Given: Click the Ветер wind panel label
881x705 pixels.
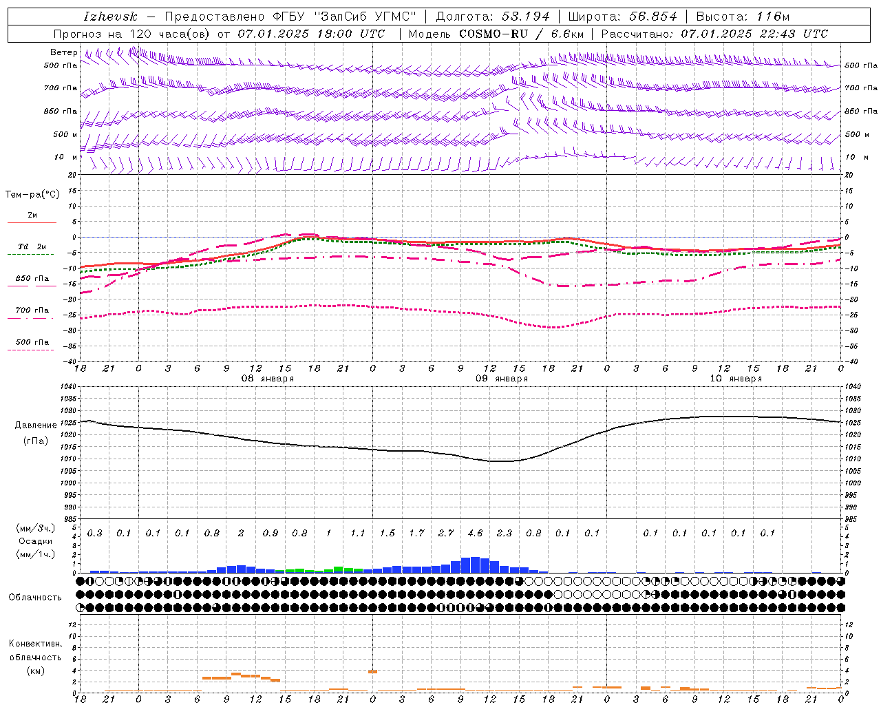Looking at the screenshot, I should [x=64, y=52].
